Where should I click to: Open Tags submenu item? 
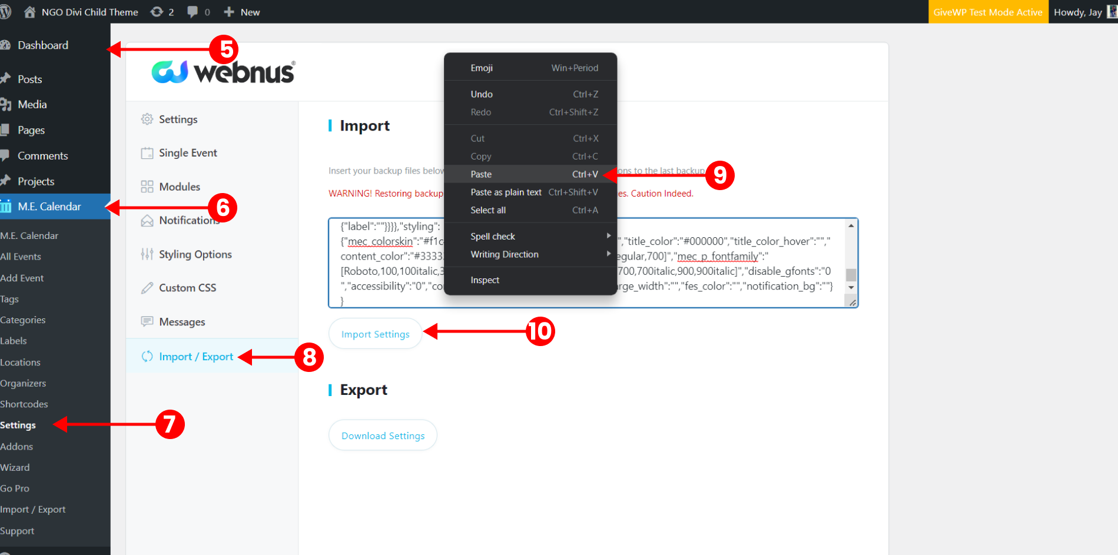(9, 299)
